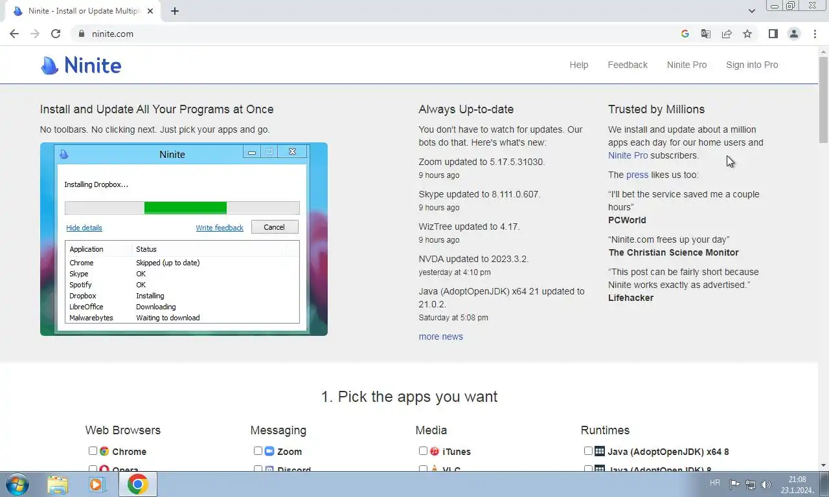Select the Ninite browser tab
The height and width of the screenshot is (497, 829).
83,11
